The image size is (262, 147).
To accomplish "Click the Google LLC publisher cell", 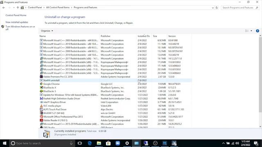I will pyautogui.click(x=106, y=84).
